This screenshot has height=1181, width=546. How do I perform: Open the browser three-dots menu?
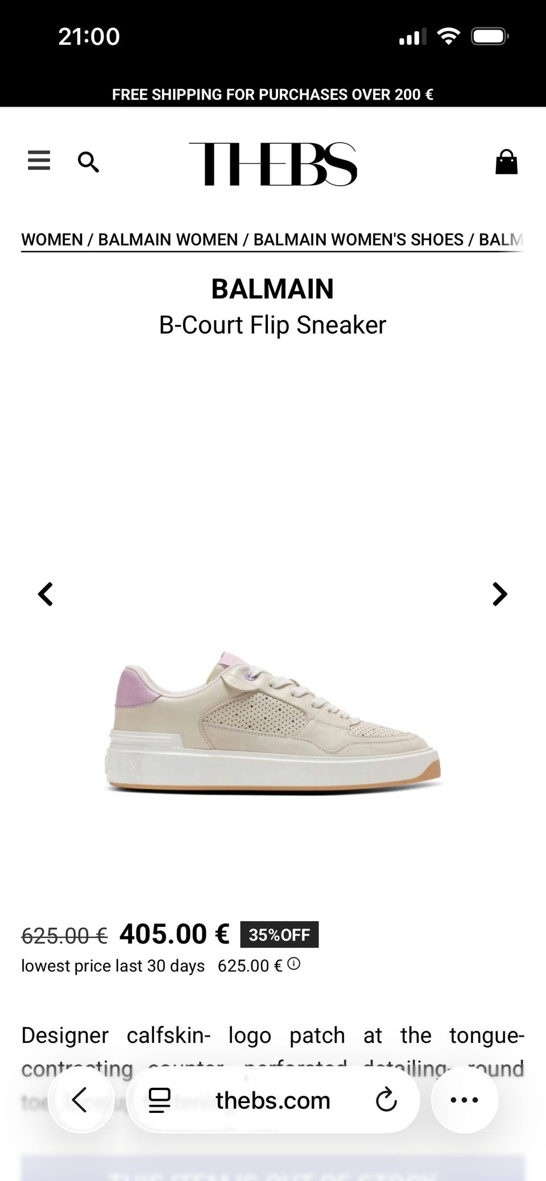(465, 1100)
